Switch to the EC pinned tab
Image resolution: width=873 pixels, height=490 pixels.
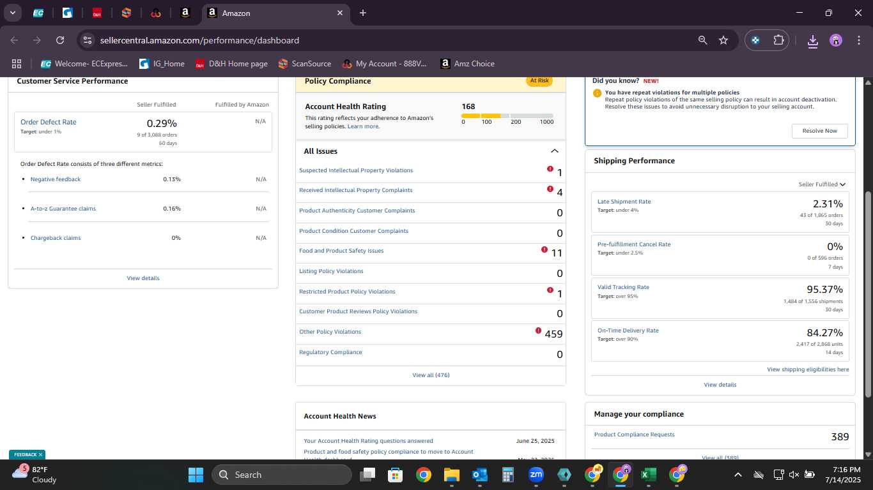point(38,13)
